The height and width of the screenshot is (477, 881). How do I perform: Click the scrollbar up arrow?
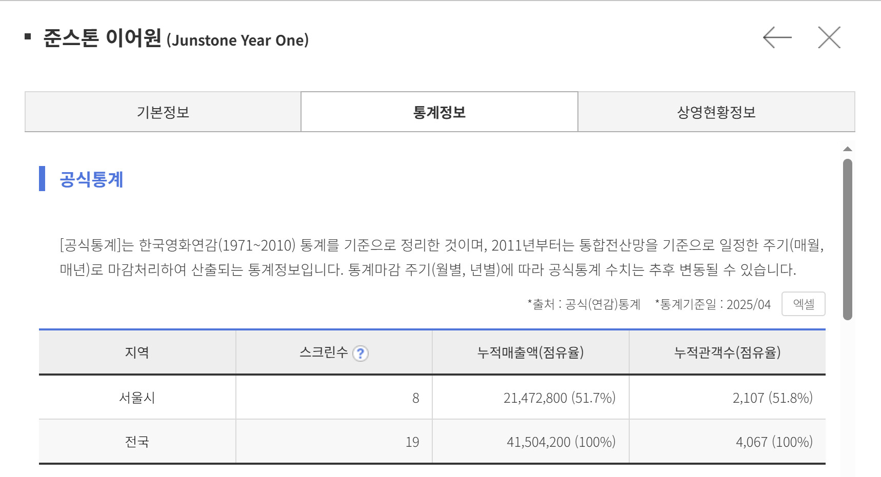pos(848,149)
